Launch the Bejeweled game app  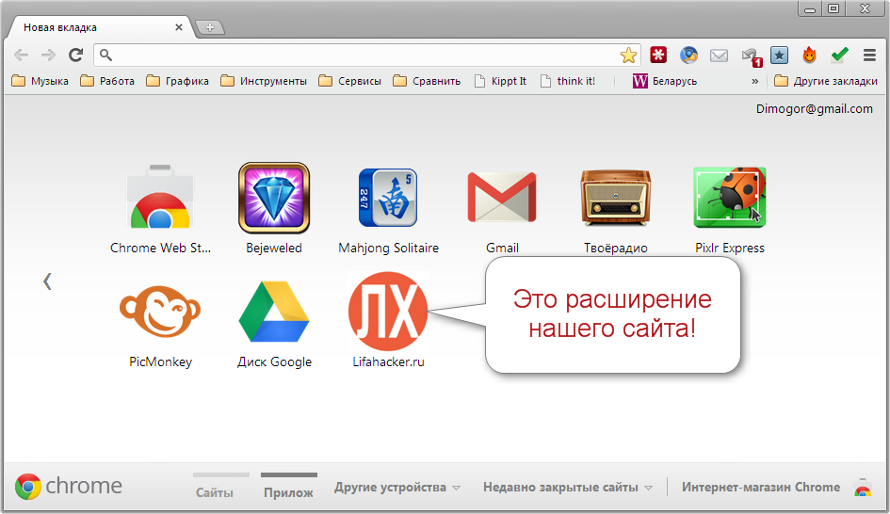[x=274, y=199]
